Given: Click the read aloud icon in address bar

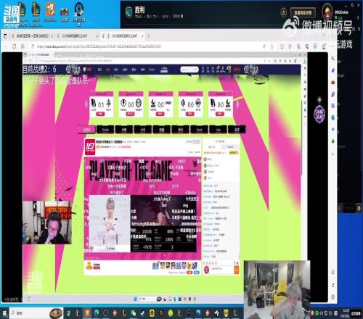Looking at the screenshot, I should point(264,46).
